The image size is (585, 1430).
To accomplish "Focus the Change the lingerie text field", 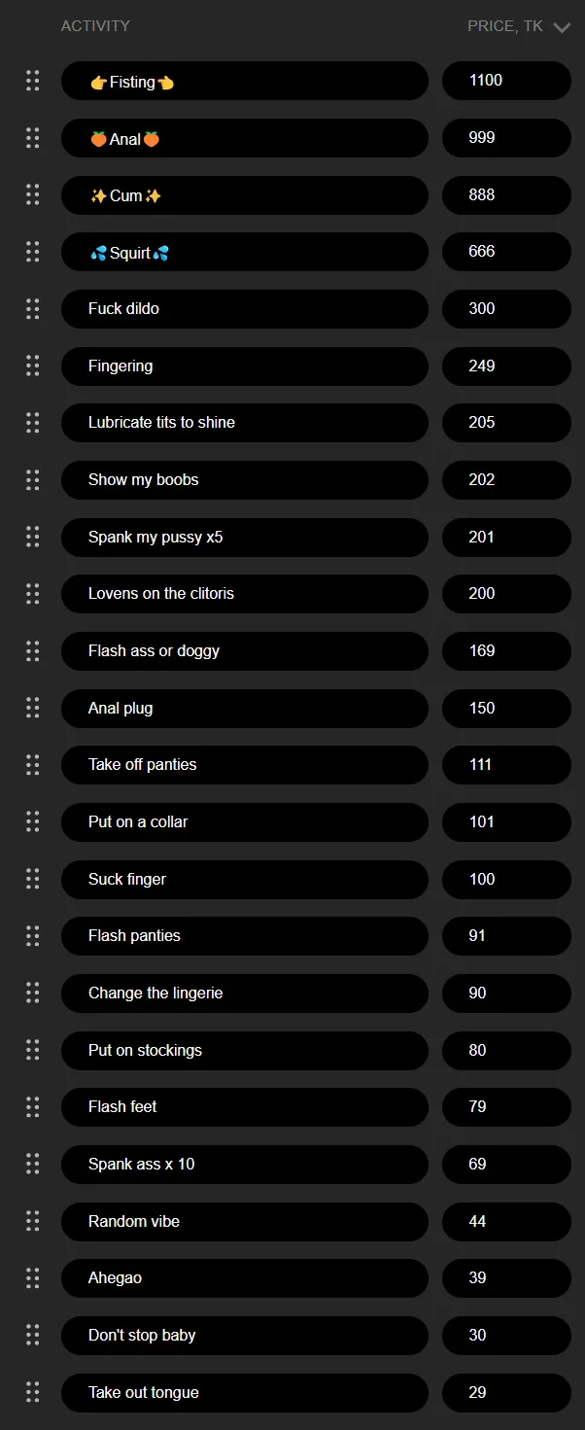I will (244, 993).
